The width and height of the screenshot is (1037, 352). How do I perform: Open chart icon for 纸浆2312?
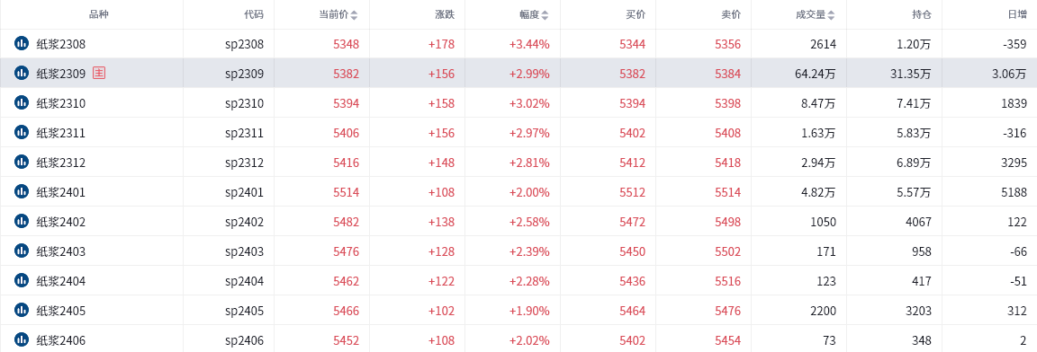pos(22,163)
